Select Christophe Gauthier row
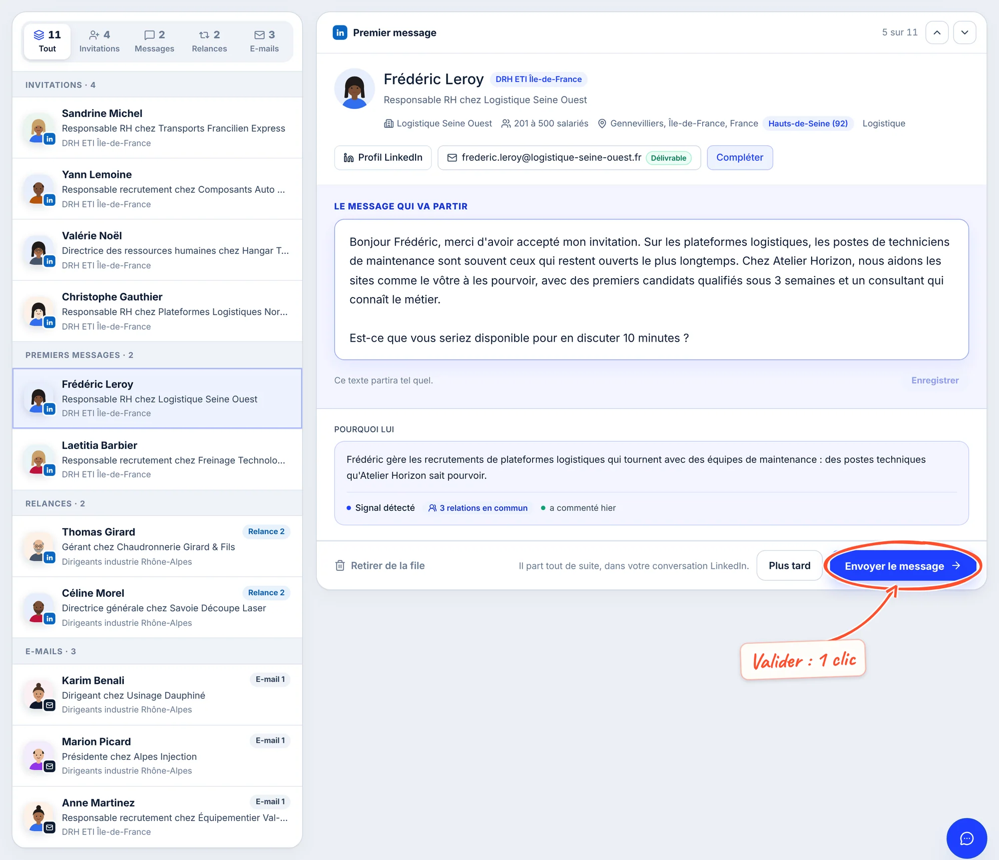The height and width of the screenshot is (860, 999). (157, 311)
